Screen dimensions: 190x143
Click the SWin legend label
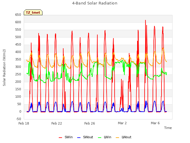pyautogui.click(x=69, y=137)
